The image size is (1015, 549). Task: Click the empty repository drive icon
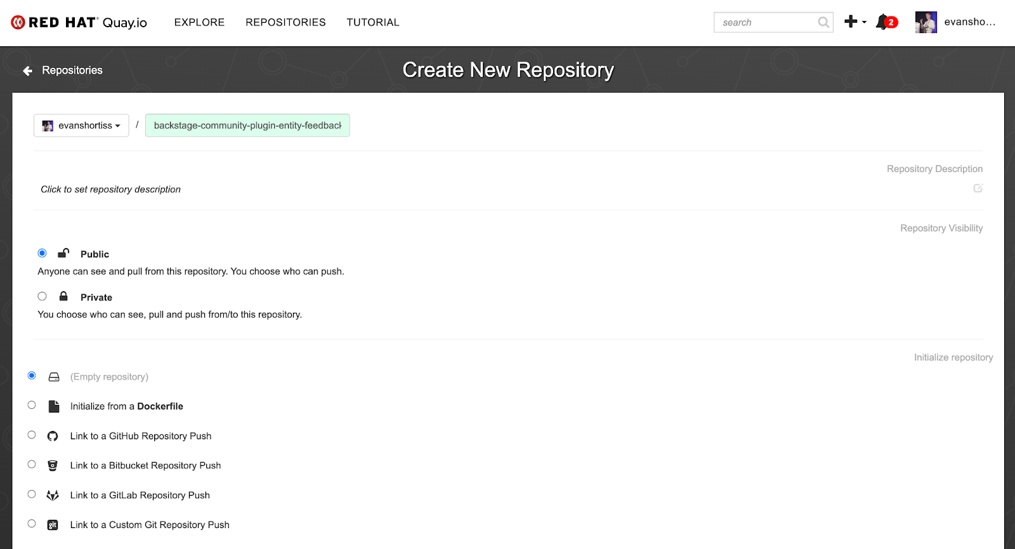click(x=54, y=377)
